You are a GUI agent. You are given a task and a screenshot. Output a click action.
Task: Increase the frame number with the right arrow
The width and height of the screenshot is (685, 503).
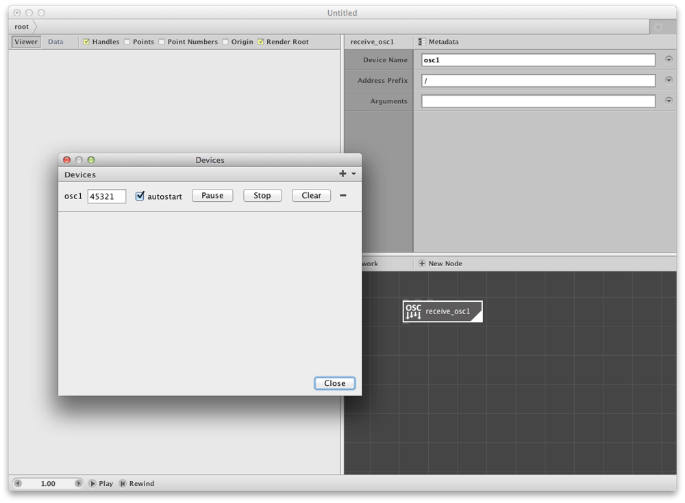78,483
